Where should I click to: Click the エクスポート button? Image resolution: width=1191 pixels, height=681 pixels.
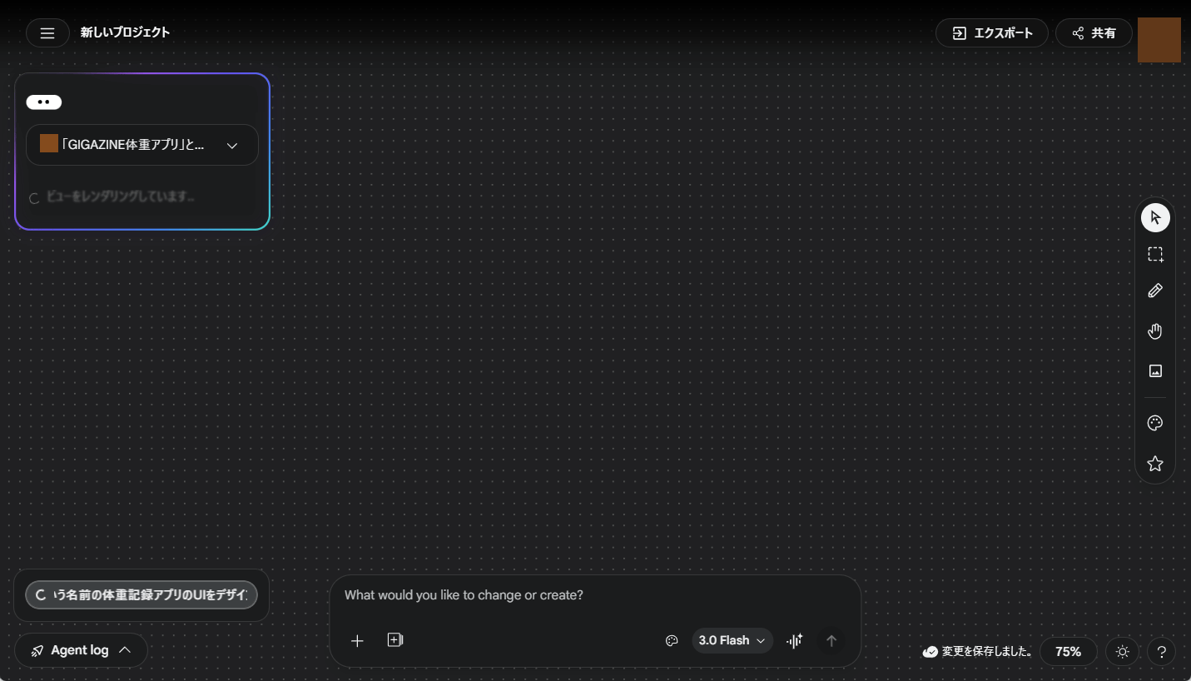click(991, 33)
